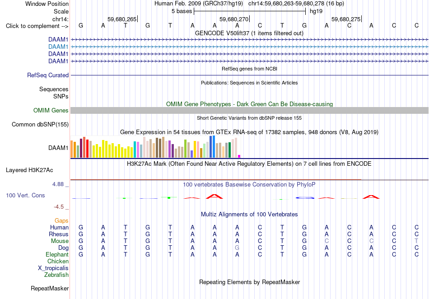The image size is (429, 299).
Task: Click the '5 bases' scale bar label
Action: 182,11
